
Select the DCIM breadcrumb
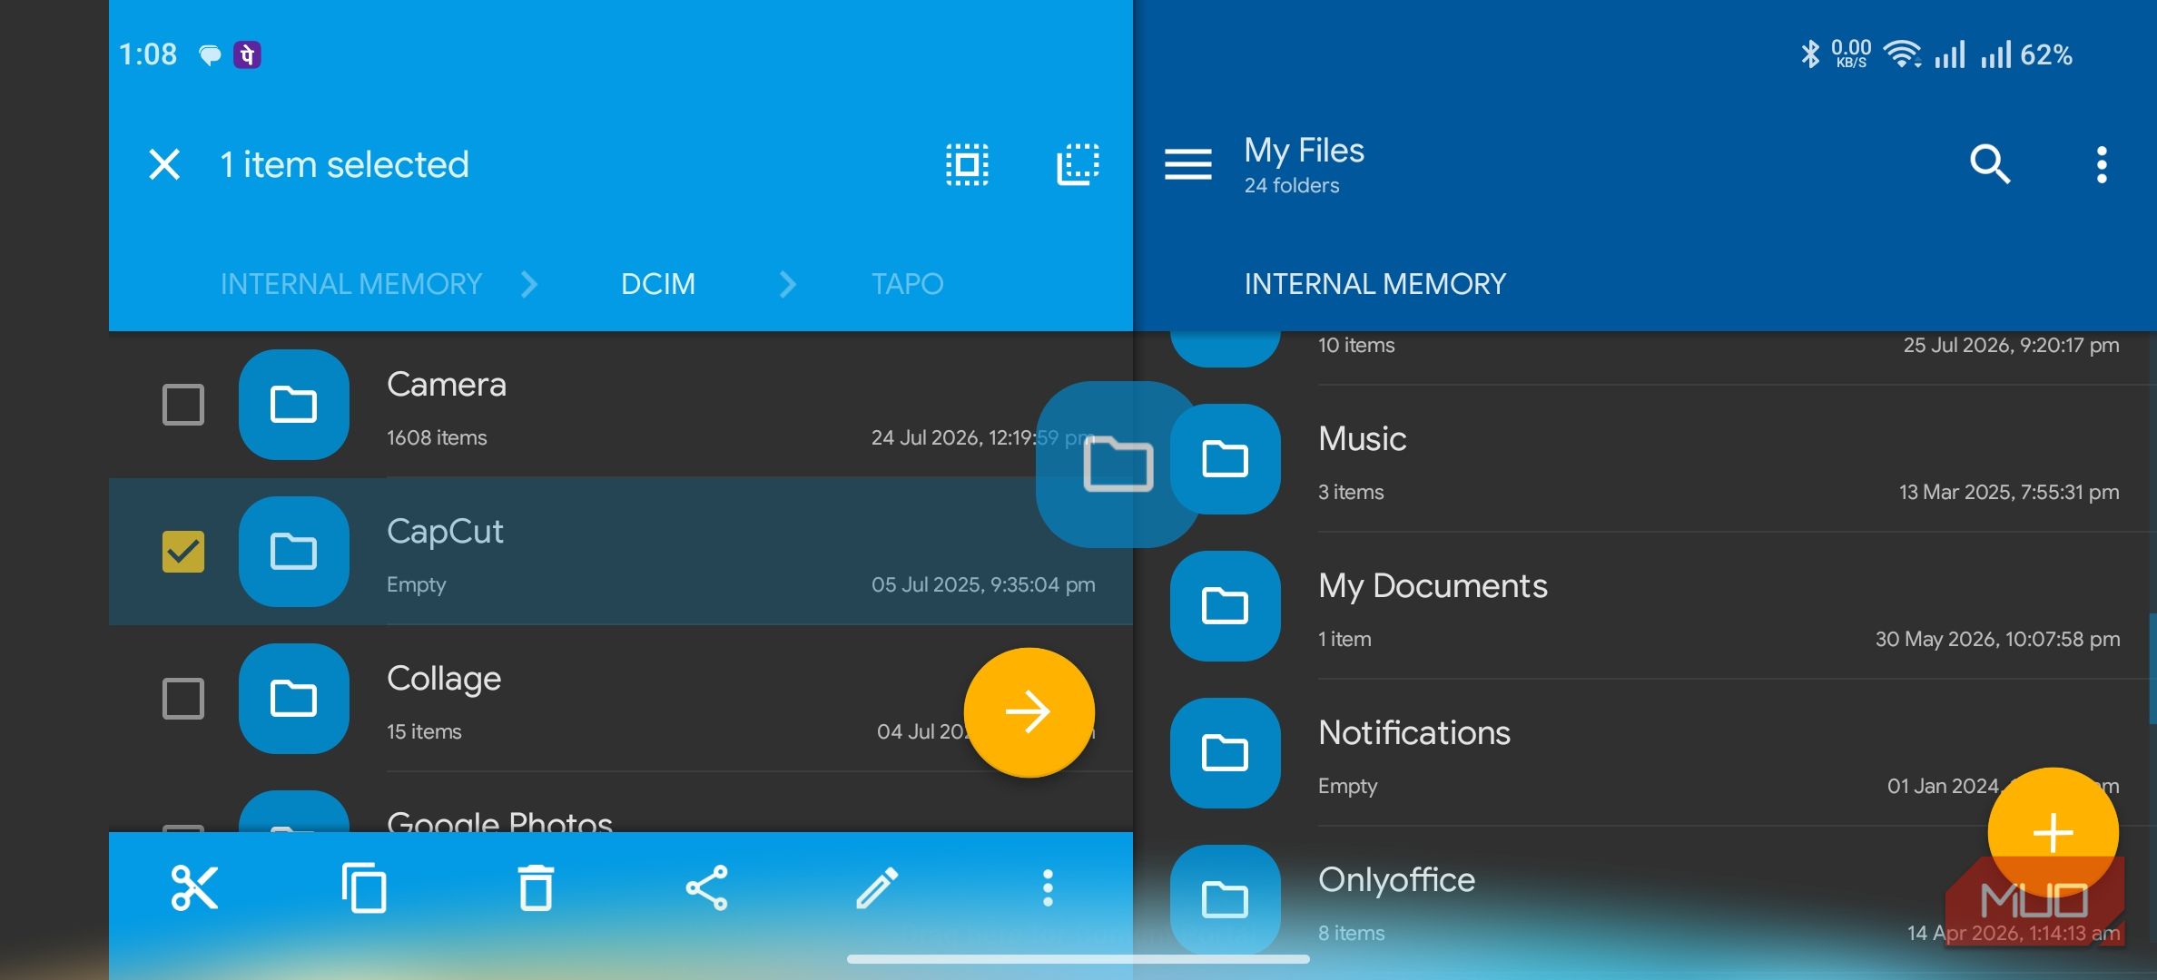(657, 284)
